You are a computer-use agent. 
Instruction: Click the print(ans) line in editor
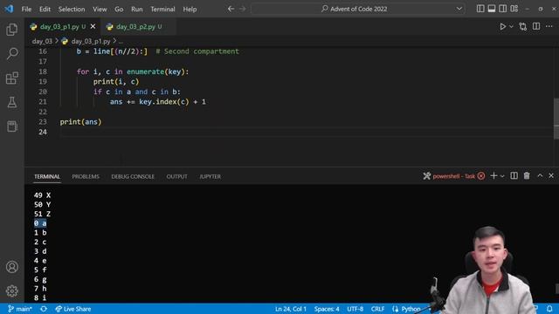click(80, 122)
